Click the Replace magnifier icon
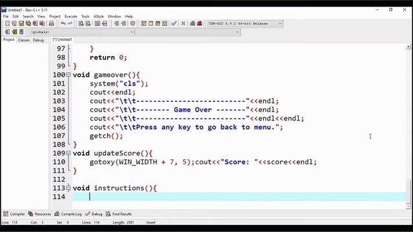Image resolution: width=413 pixels, height=232 pixels. [88, 23]
